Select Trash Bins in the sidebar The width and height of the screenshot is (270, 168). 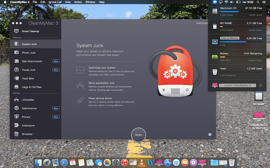pos(35,78)
